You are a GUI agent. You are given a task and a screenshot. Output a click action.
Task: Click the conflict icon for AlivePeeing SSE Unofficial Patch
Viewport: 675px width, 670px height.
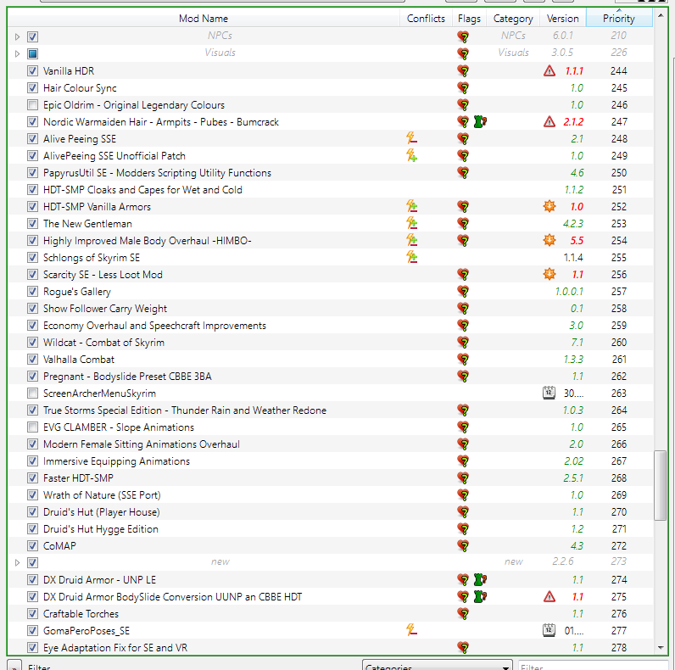[411, 155]
